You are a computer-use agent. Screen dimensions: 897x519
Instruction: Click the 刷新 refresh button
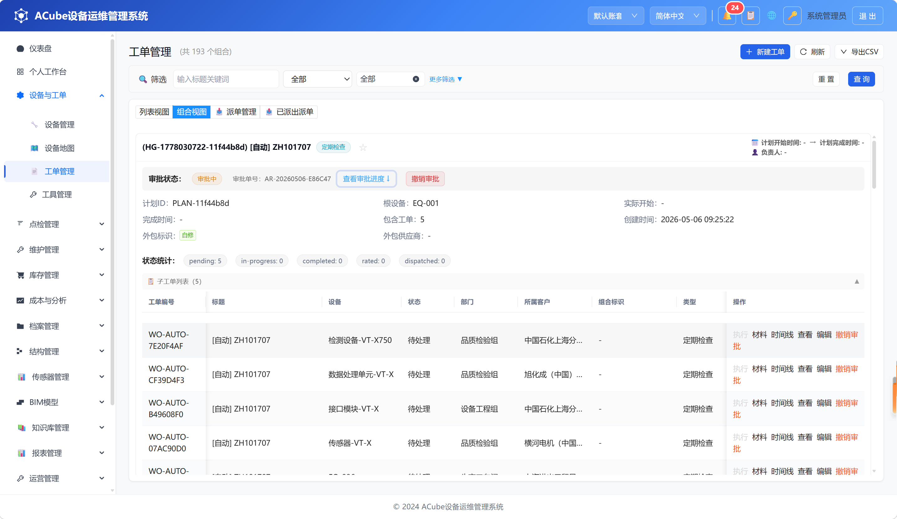[812, 52]
